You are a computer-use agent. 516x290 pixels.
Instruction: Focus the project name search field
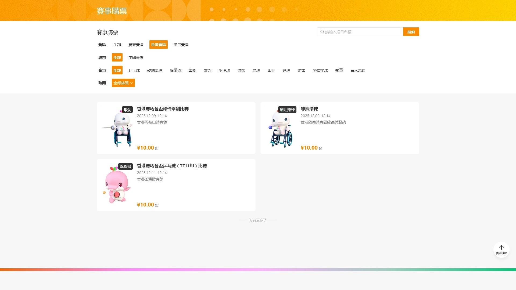[x=363, y=32]
